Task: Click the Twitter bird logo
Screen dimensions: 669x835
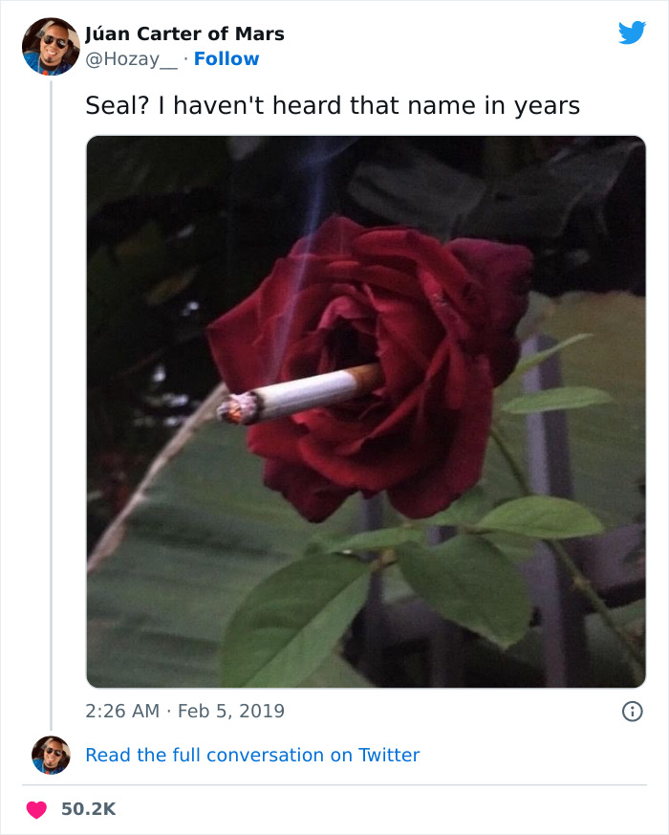Action: (632, 33)
